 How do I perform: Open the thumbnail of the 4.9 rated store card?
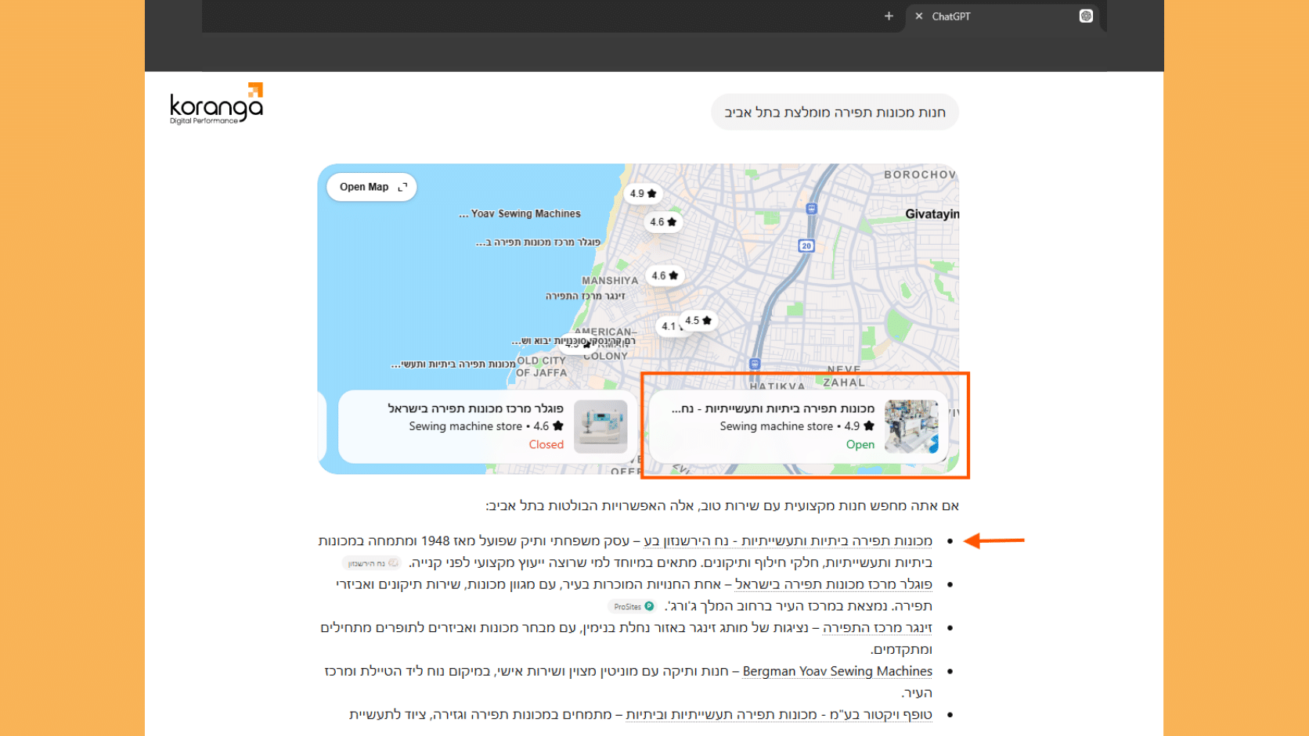tap(911, 426)
